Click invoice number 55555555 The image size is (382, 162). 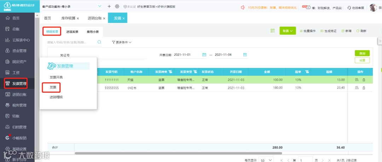(111, 88)
